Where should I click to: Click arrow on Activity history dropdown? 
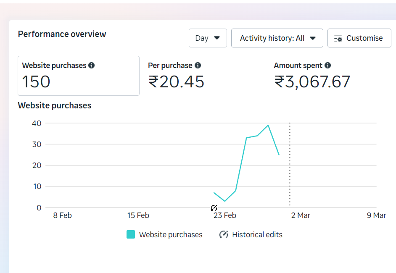pos(313,38)
